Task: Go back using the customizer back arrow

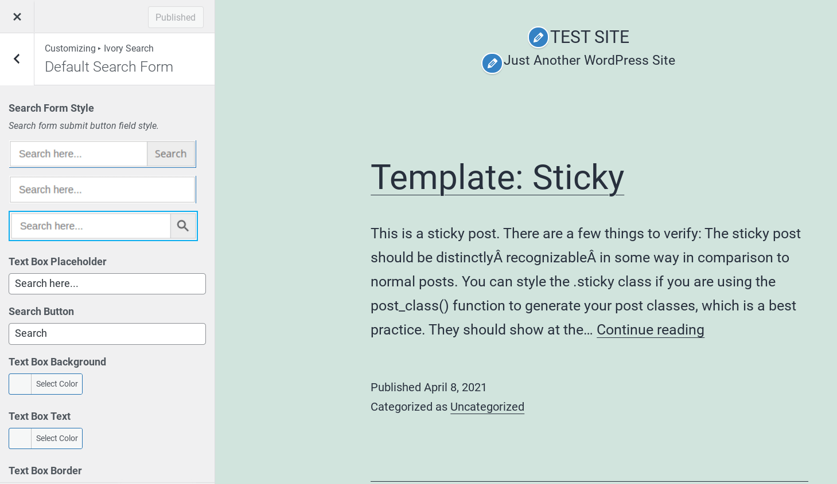Action: click(17, 59)
